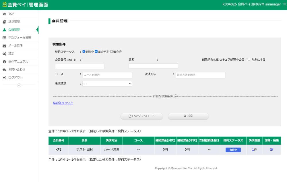The height and width of the screenshot is (182, 287).
Task: Click the 会費ペイ logo in the header
Action: [x=25, y=5]
